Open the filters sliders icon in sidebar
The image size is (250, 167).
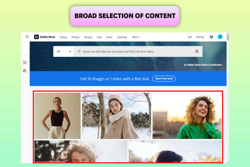(25, 62)
